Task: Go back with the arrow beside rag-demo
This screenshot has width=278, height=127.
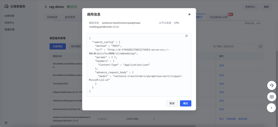Action: [x=46, y=7]
